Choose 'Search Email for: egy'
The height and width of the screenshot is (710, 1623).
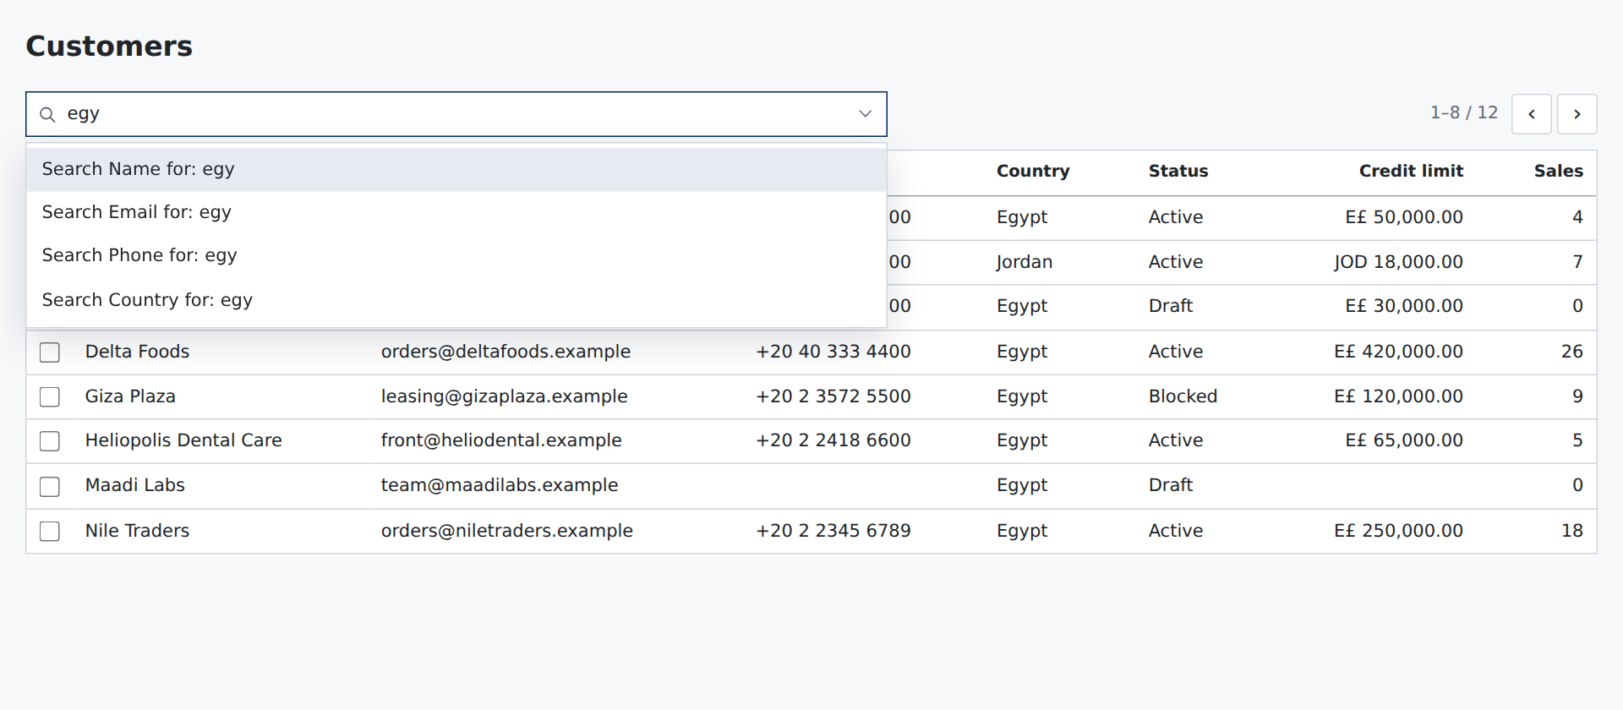456,212
